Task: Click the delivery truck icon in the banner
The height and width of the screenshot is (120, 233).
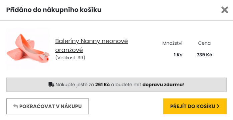Action: [x=51, y=85]
